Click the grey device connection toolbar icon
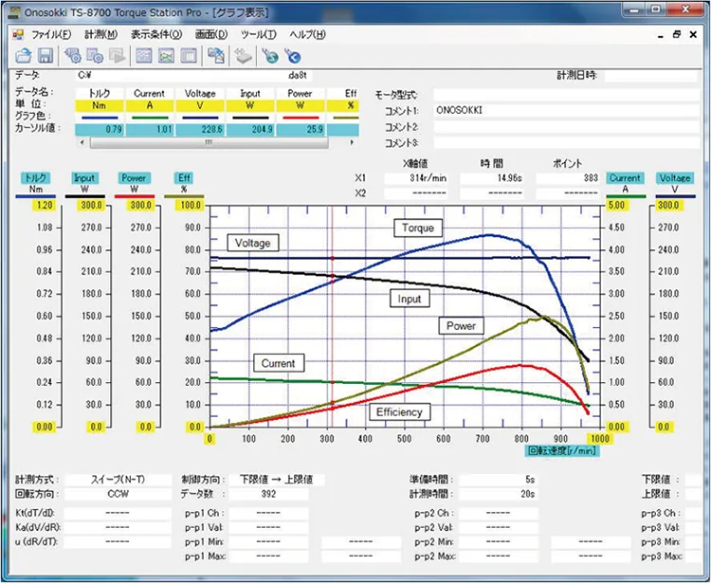The height and width of the screenshot is (584, 711). 244,56
